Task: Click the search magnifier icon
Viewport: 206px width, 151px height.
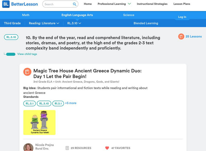Action: [74, 4]
